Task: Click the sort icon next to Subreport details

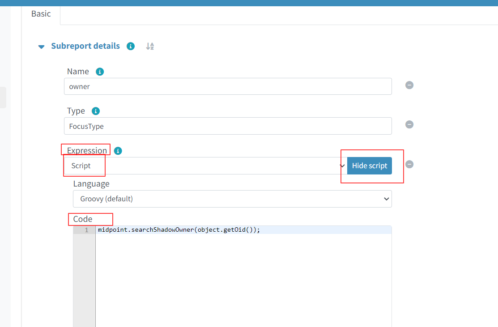Action: pos(150,46)
